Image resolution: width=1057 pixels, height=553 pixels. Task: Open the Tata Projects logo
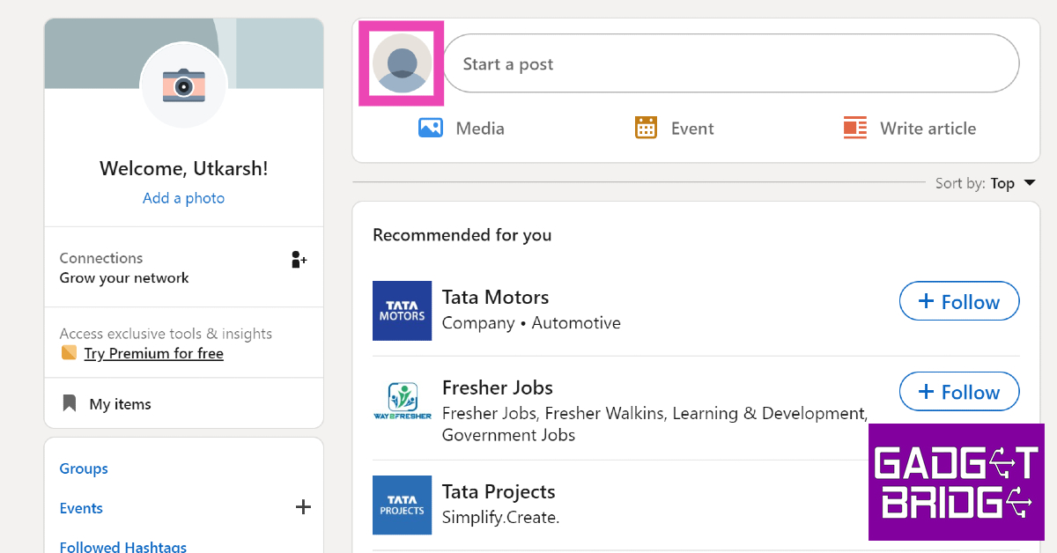(402, 505)
